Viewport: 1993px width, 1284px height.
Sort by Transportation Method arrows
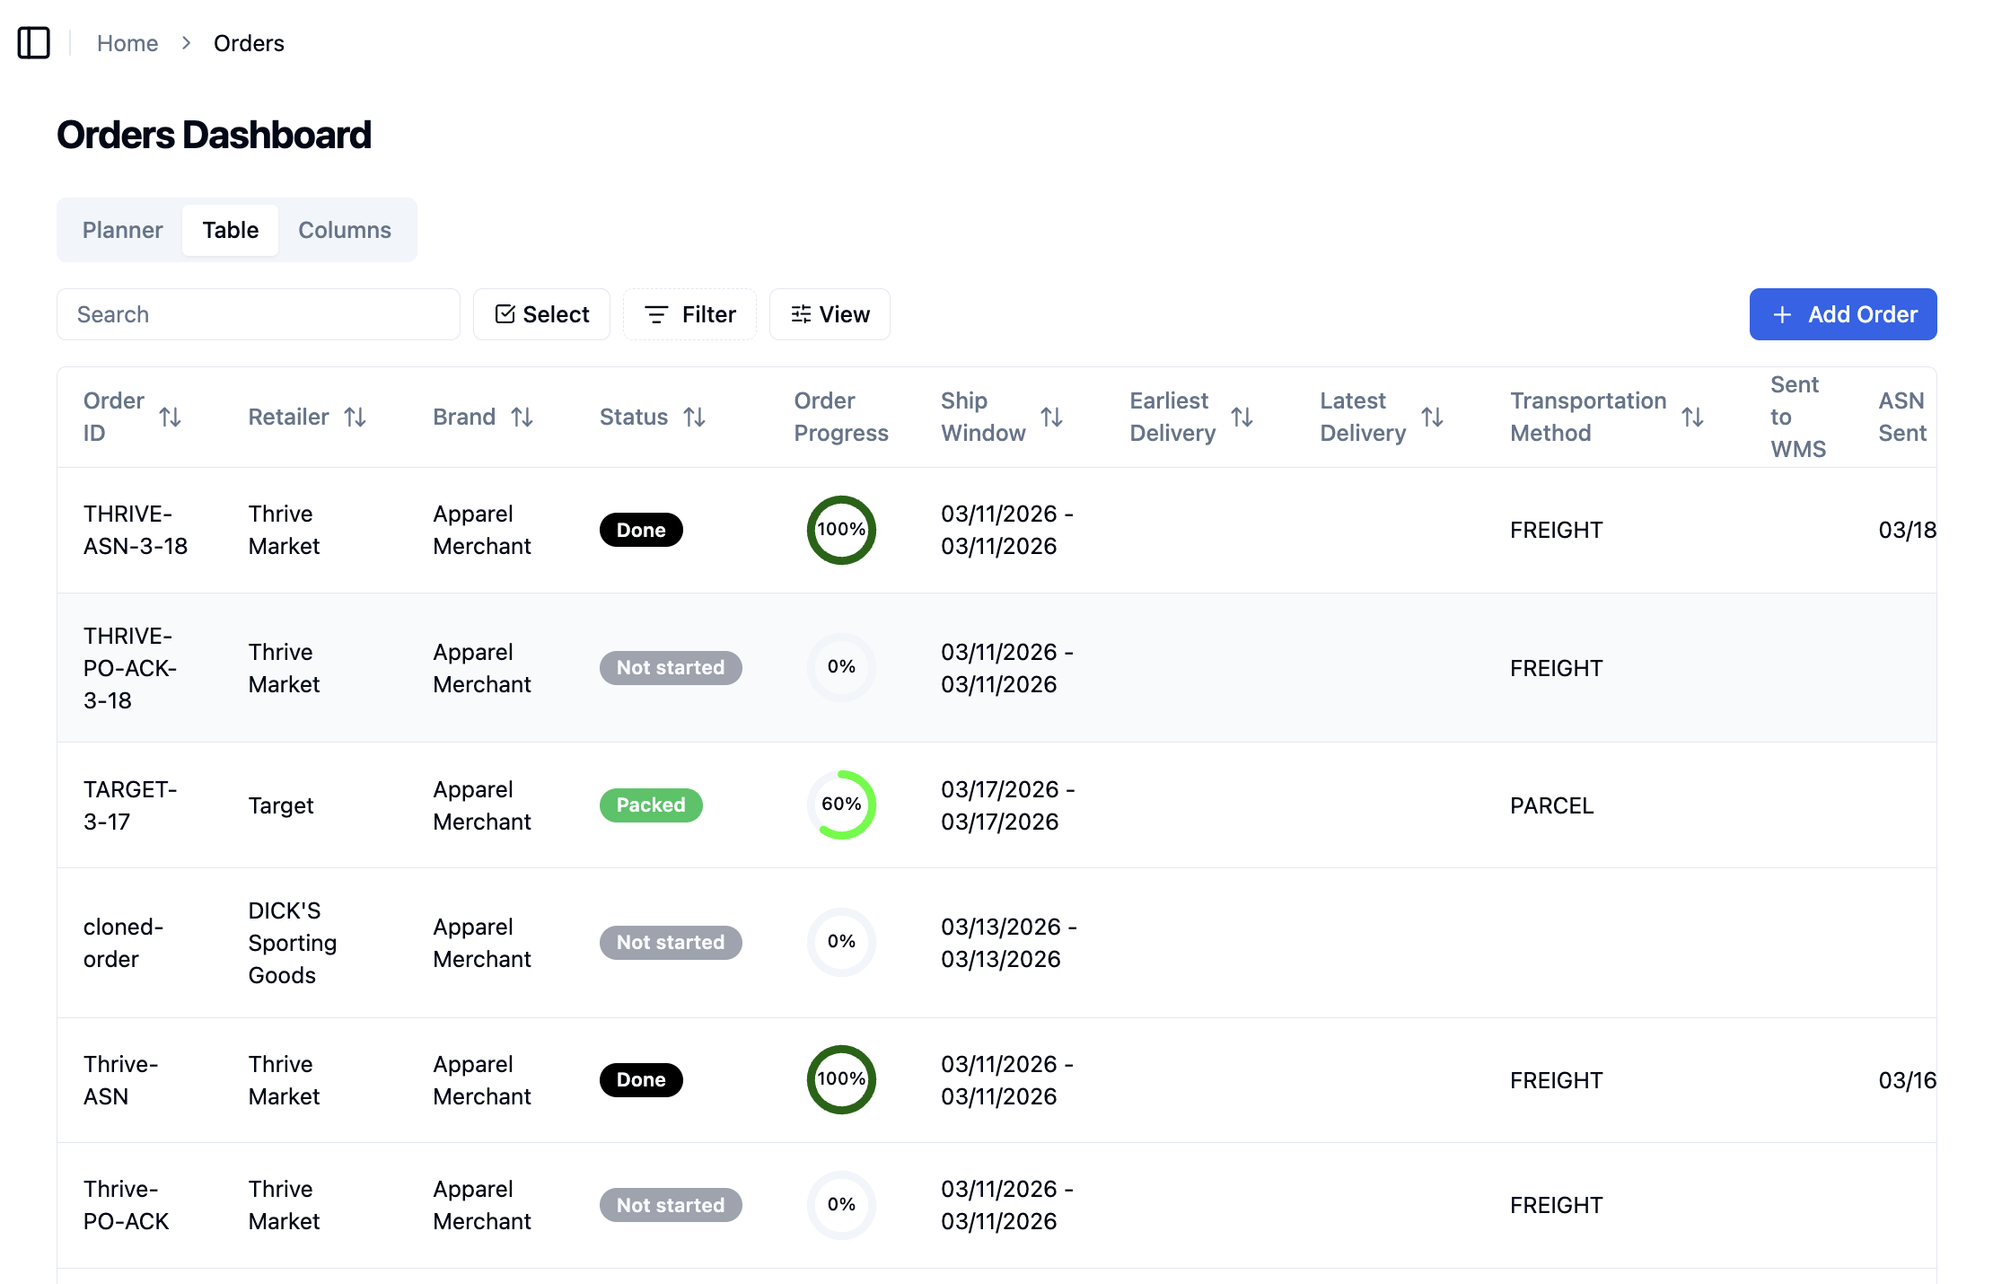pos(1693,418)
